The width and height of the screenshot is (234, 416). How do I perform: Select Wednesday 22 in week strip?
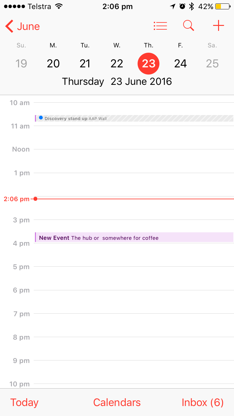(117, 64)
